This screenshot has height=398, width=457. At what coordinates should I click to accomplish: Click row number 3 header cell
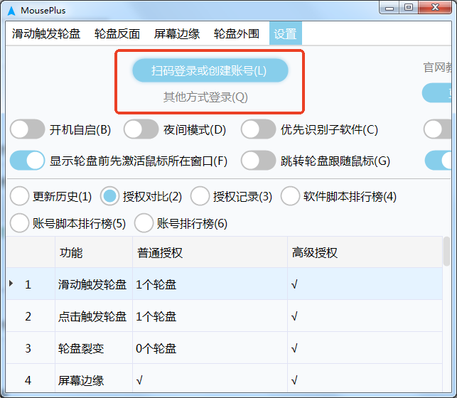pyautogui.click(x=31, y=348)
